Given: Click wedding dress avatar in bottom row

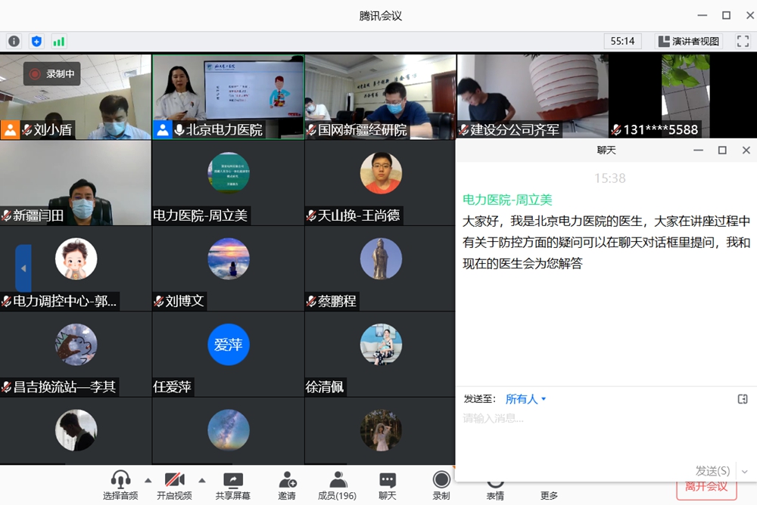Looking at the screenshot, I should pos(381,430).
